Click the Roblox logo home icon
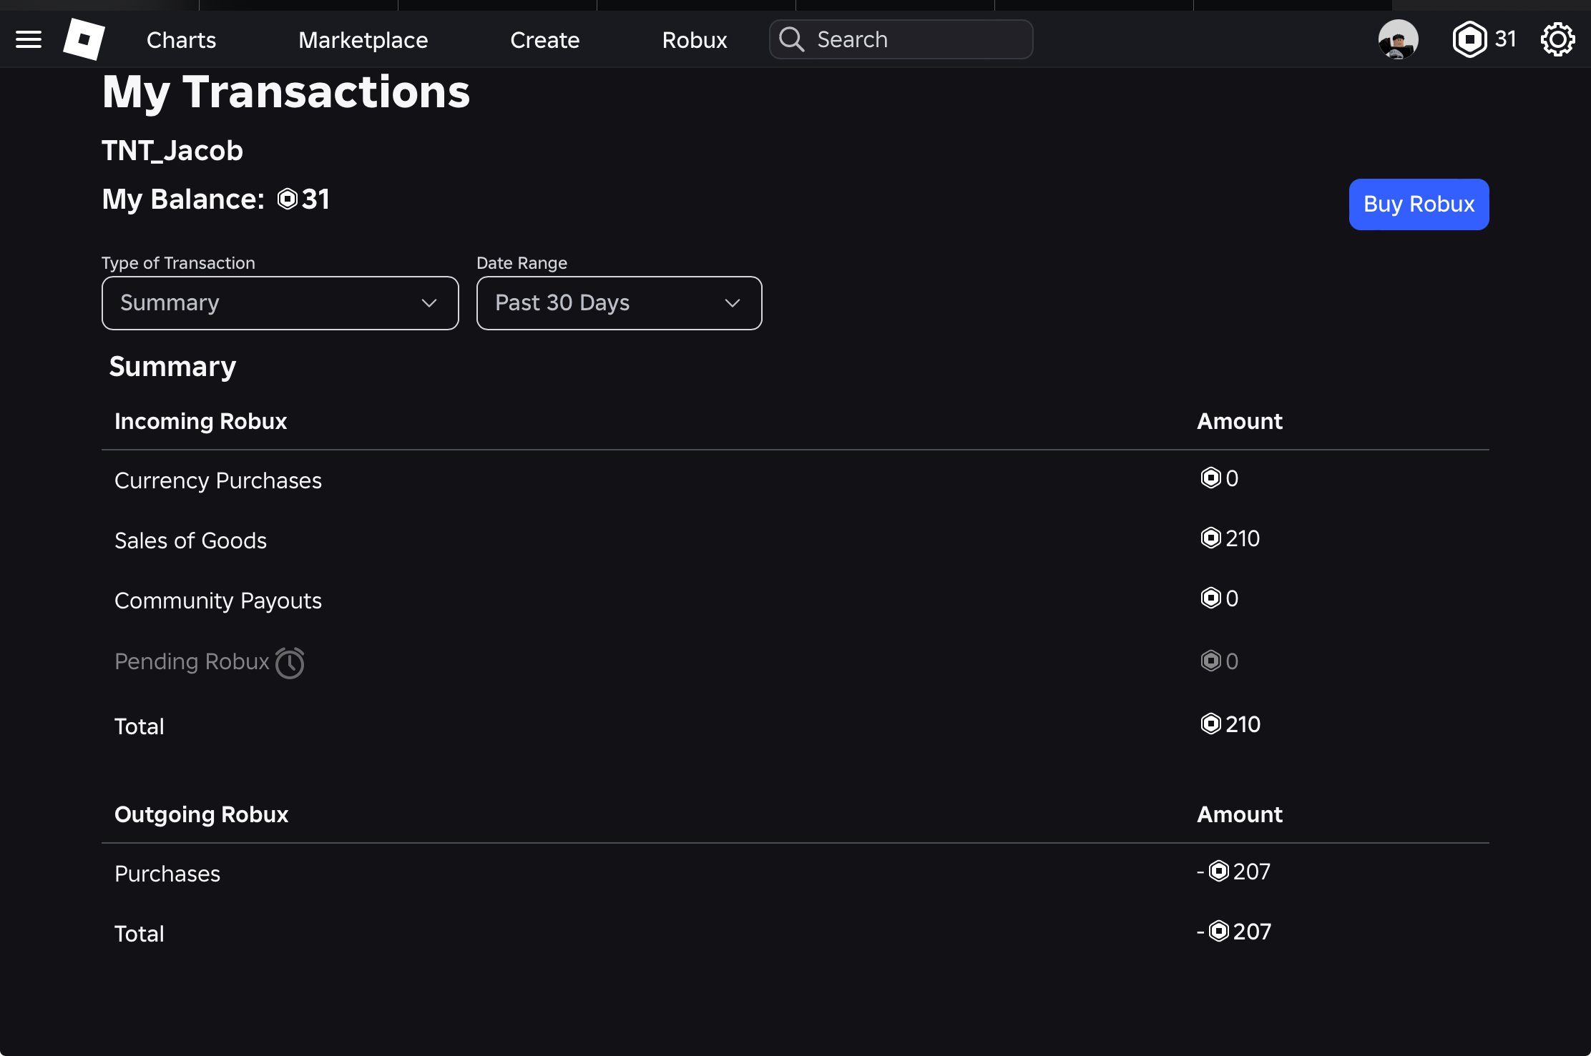Image resolution: width=1591 pixels, height=1056 pixels. (x=84, y=39)
